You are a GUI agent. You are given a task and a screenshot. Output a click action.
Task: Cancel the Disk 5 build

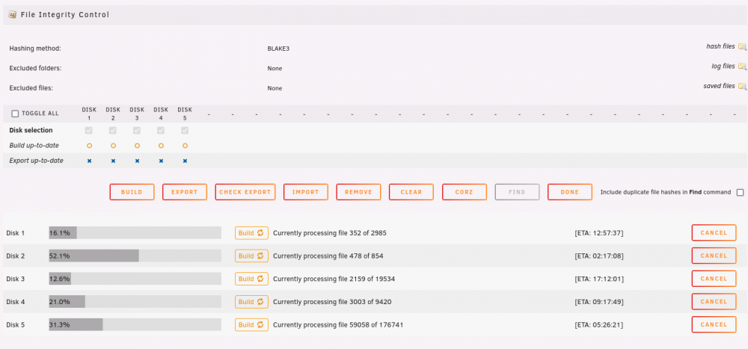point(714,324)
